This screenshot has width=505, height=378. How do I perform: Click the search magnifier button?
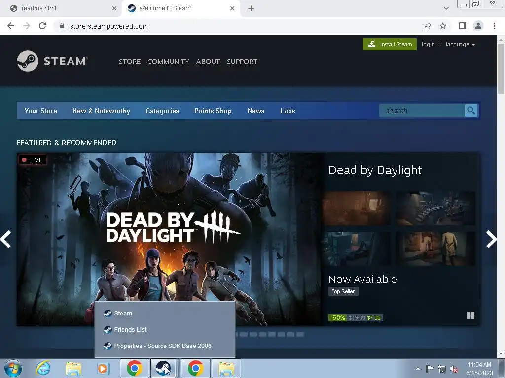coord(471,111)
